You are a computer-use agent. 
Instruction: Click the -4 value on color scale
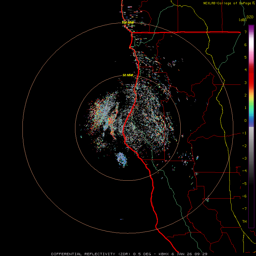click(x=244, y=171)
